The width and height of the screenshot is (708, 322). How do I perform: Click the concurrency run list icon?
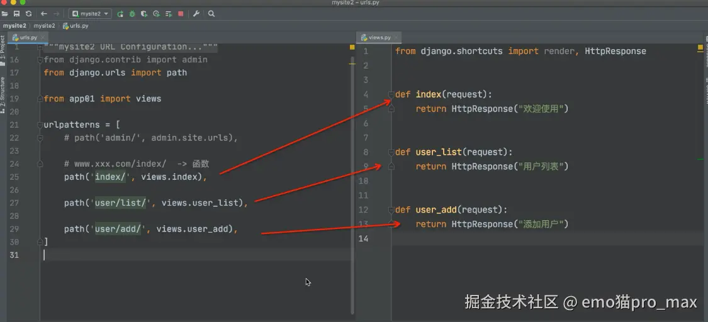[x=169, y=14]
